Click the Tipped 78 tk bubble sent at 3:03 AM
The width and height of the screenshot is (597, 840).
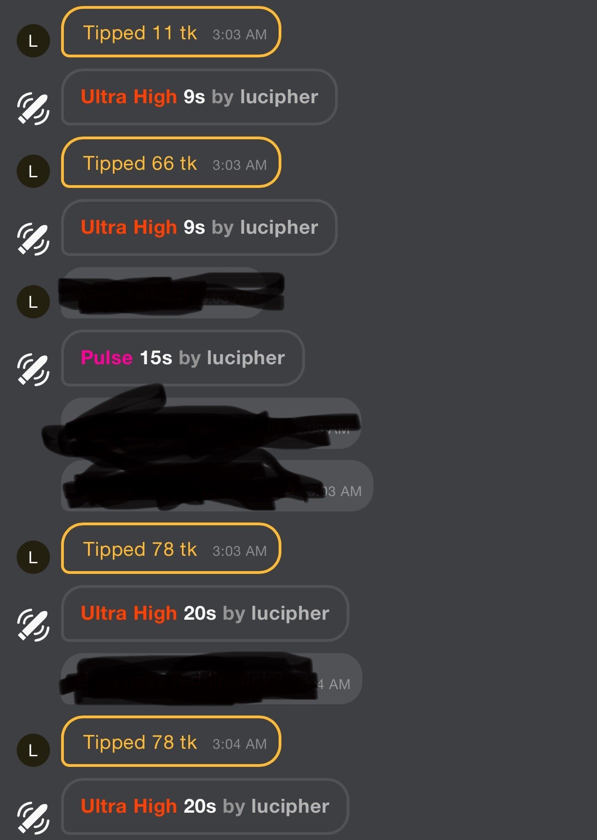point(171,548)
